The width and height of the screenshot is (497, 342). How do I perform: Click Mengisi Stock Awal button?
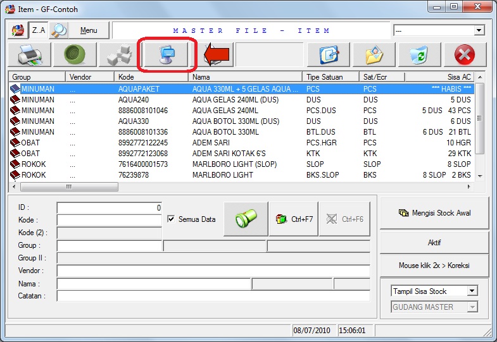tap(434, 213)
